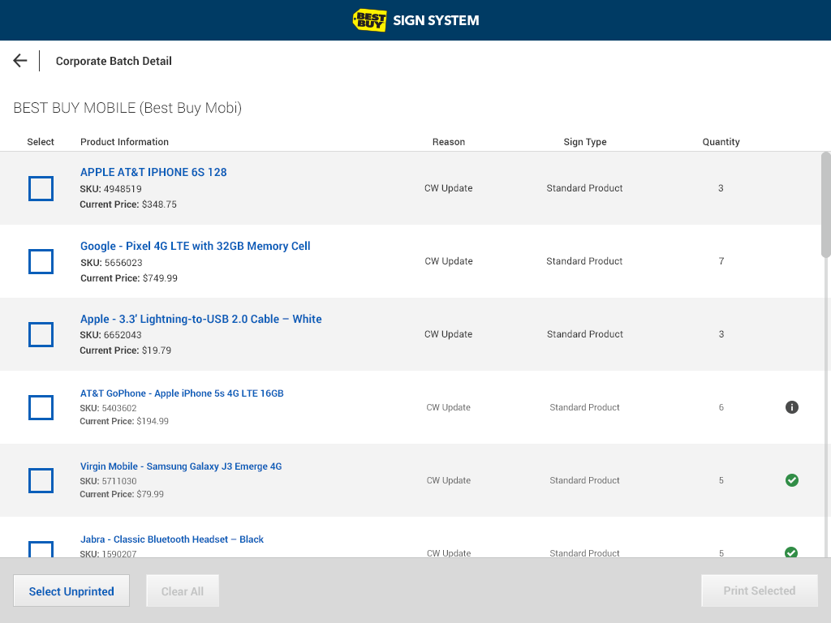Click the Select column header

(41, 142)
